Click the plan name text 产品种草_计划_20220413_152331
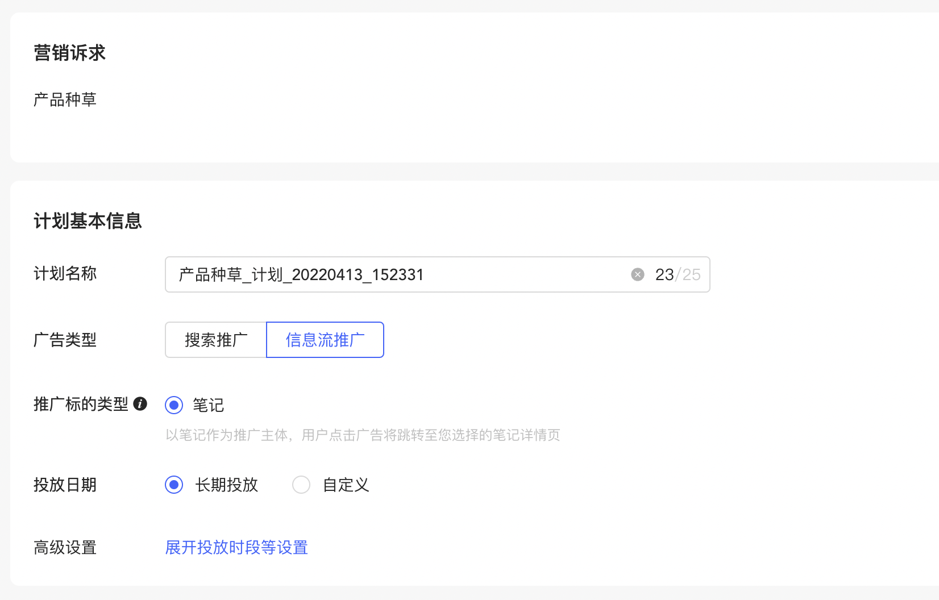This screenshot has height=600, width=939. point(299,274)
